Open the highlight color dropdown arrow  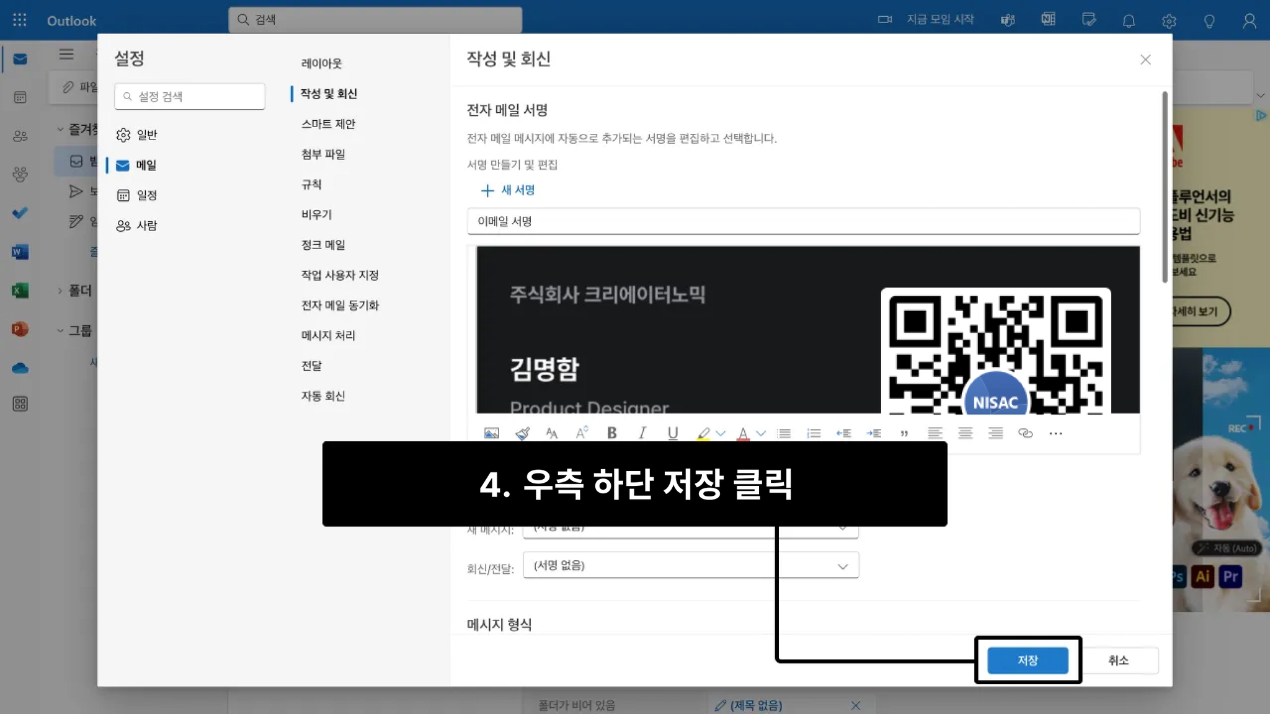721,433
